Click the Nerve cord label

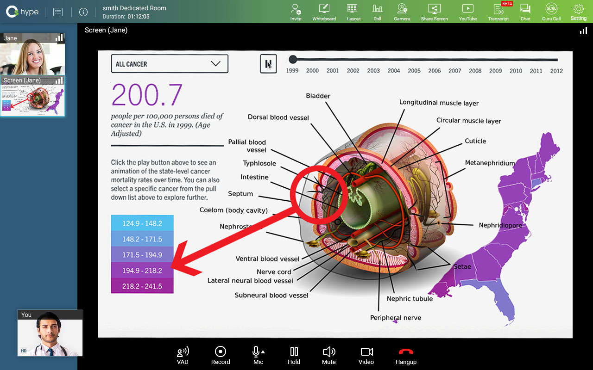click(x=274, y=272)
